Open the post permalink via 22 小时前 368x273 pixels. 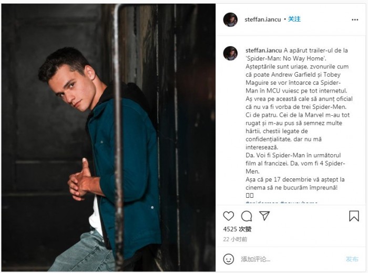235,239
